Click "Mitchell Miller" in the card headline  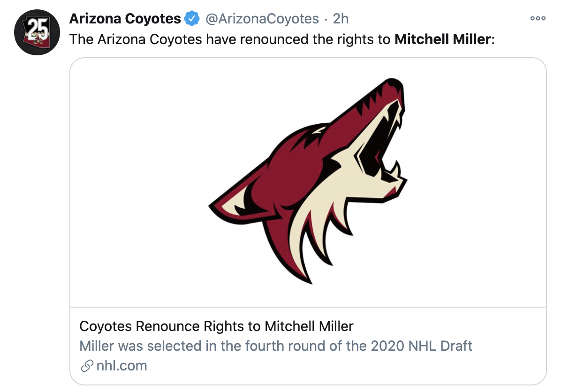(x=309, y=326)
